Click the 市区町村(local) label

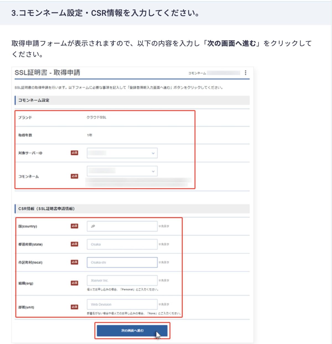tap(30, 262)
